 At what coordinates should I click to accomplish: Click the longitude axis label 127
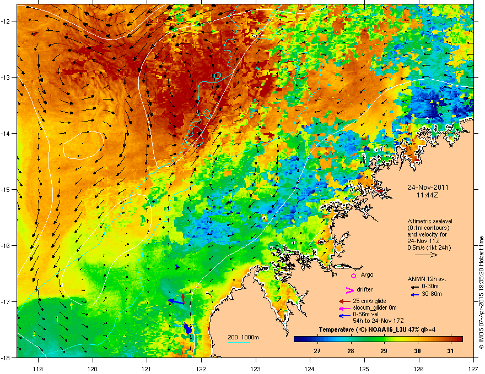tap(473, 369)
